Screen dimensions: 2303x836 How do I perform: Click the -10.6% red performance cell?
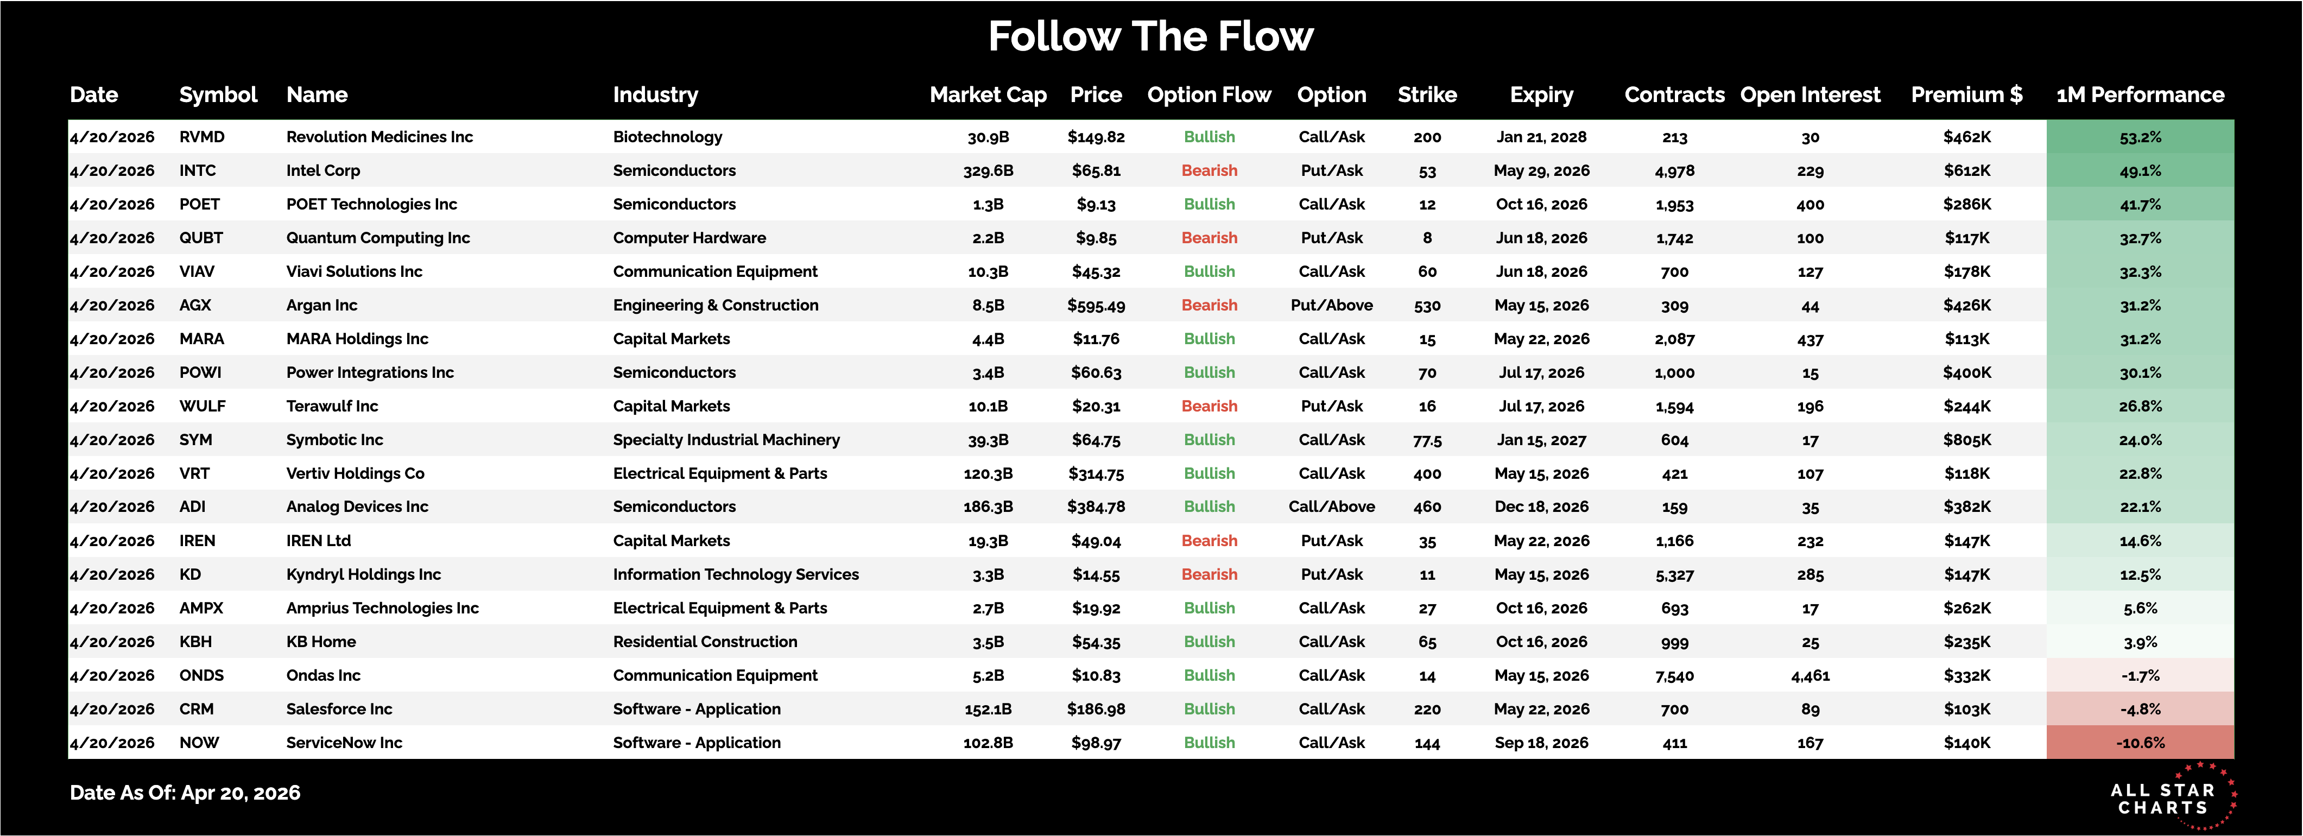pyautogui.click(x=2140, y=743)
